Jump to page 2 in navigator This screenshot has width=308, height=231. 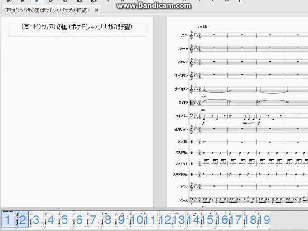(22, 219)
